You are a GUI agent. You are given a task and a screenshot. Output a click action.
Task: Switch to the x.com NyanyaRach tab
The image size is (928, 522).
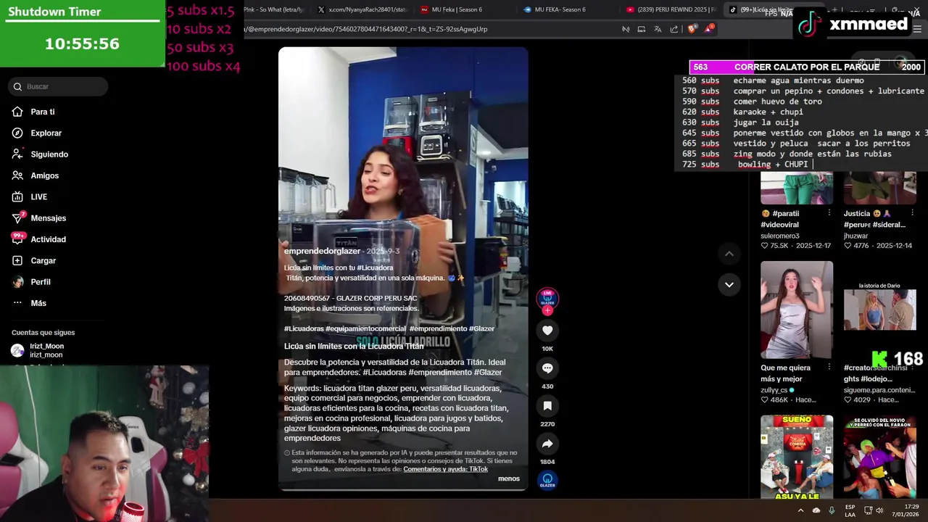[362, 9]
